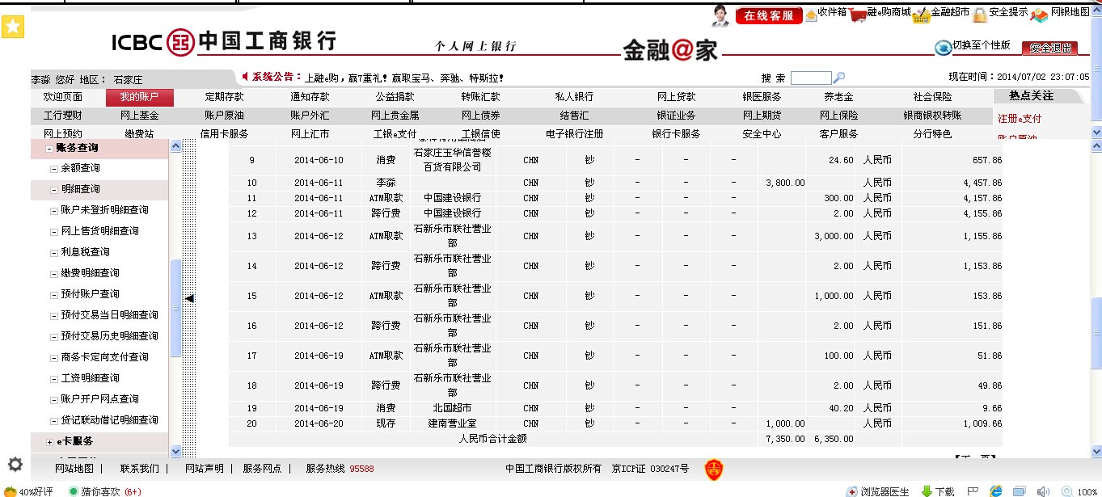This screenshot has height=497, width=1102.
Task: Expand the e卡服务 tree section
Action: (x=49, y=442)
